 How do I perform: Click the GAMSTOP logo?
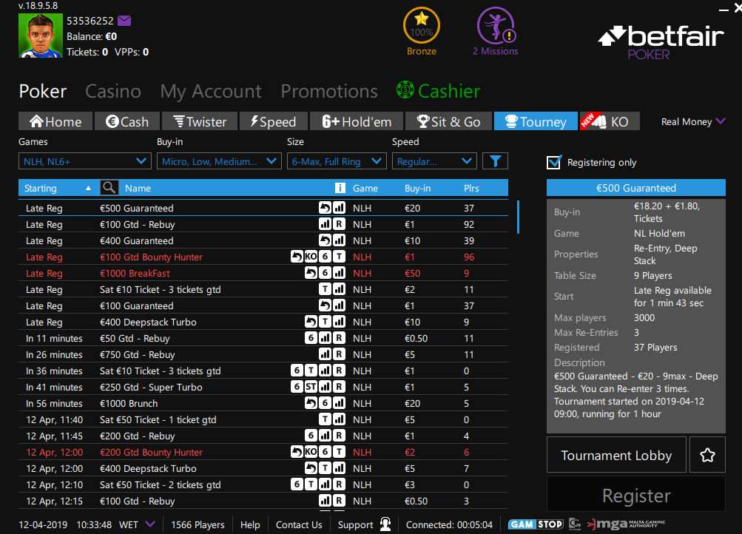[536, 524]
